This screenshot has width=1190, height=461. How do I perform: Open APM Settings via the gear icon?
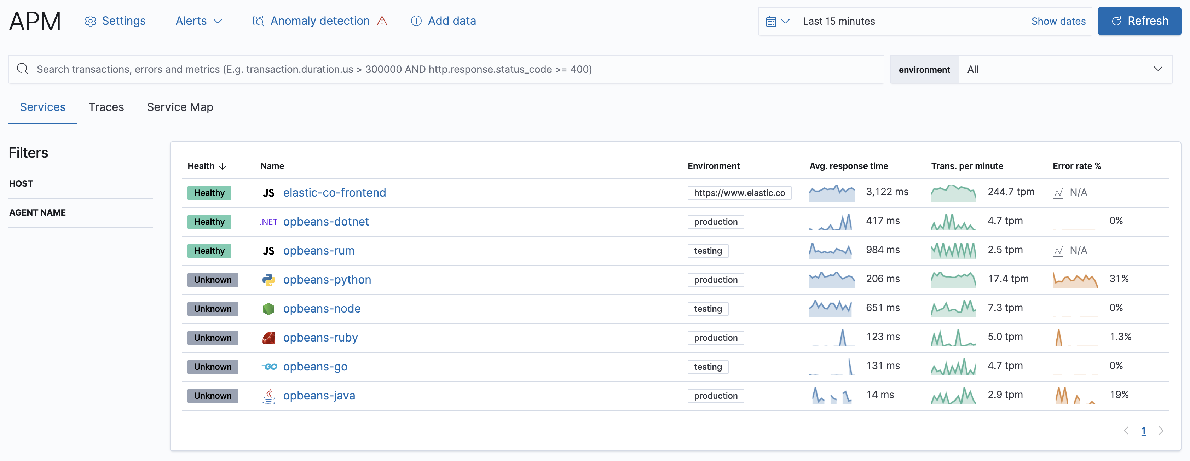(91, 21)
